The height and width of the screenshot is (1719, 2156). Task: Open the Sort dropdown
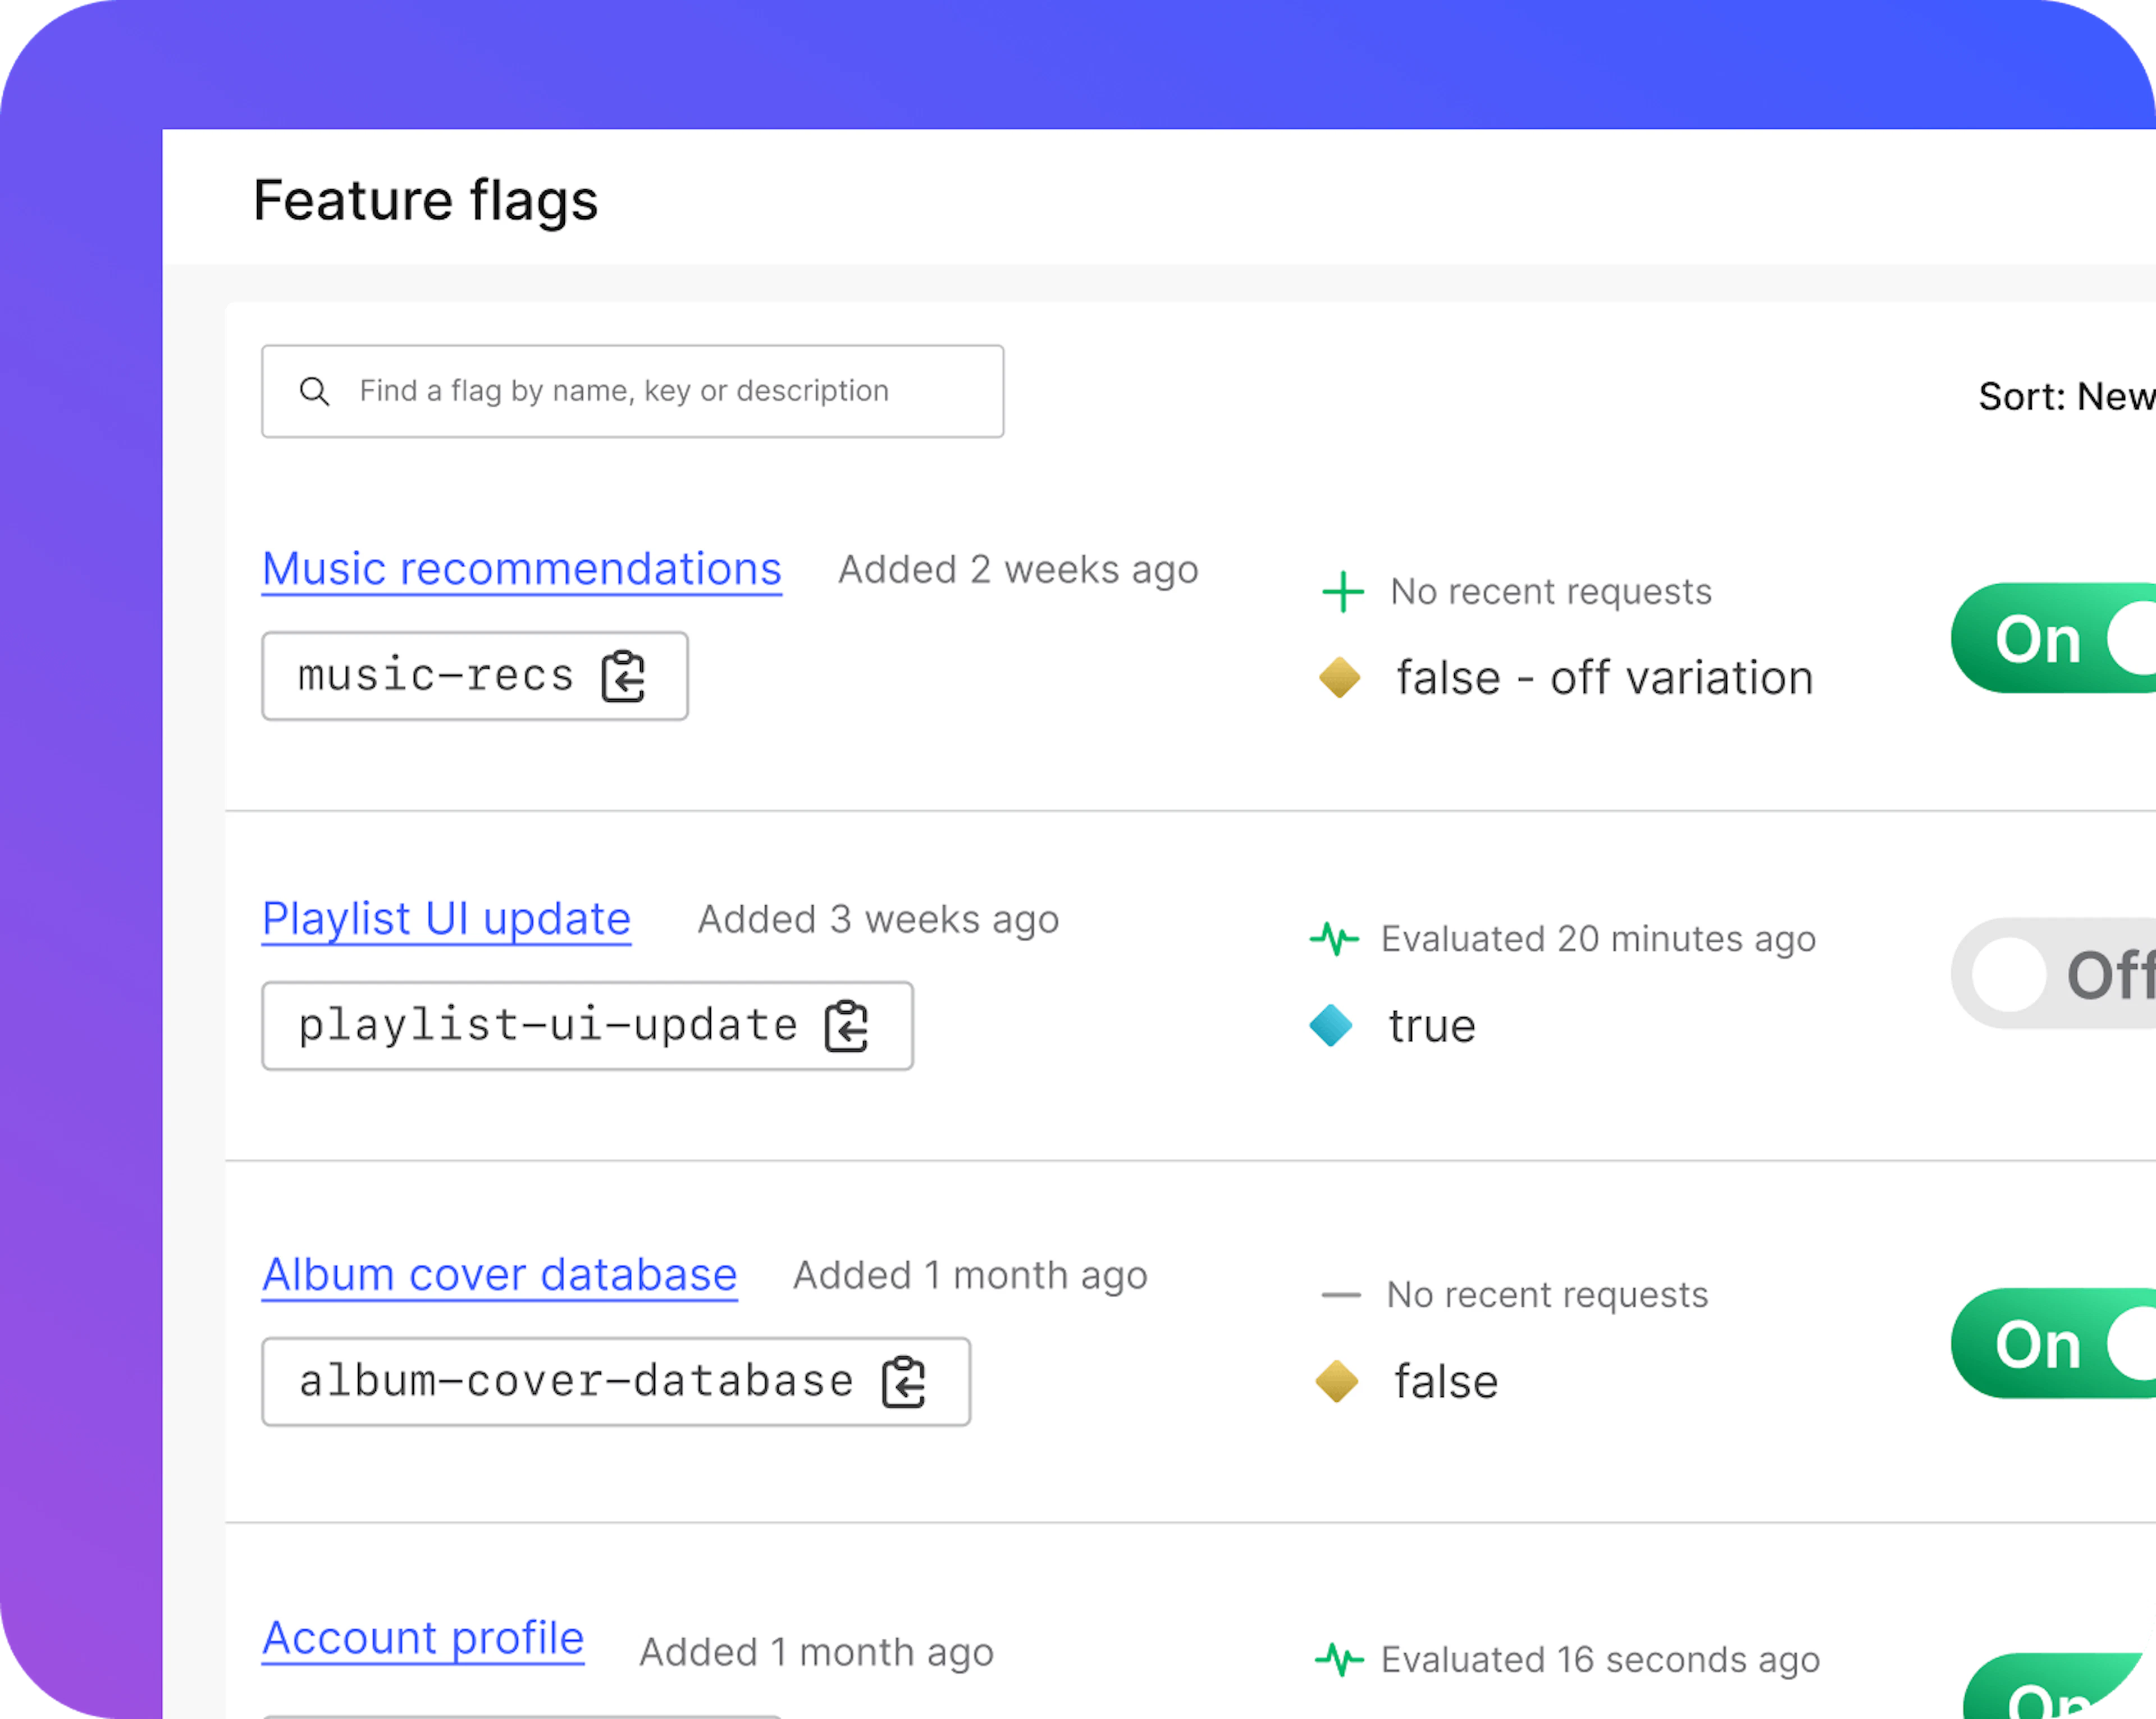click(x=2064, y=397)
